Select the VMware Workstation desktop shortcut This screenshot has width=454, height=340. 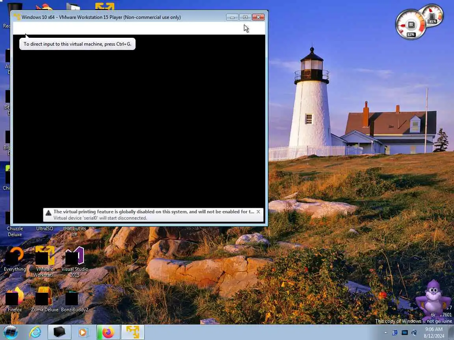pos(45,262)
